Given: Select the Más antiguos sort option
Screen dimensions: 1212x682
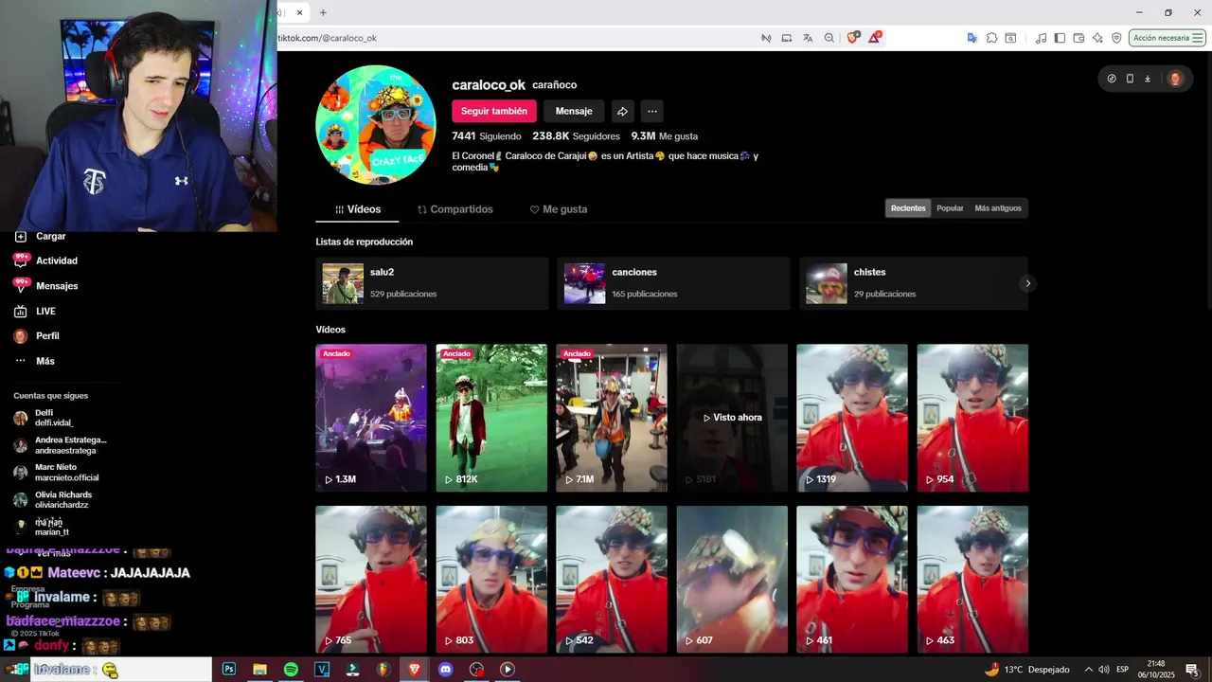Looking at the screenshot, I should [x=998, y=208].
